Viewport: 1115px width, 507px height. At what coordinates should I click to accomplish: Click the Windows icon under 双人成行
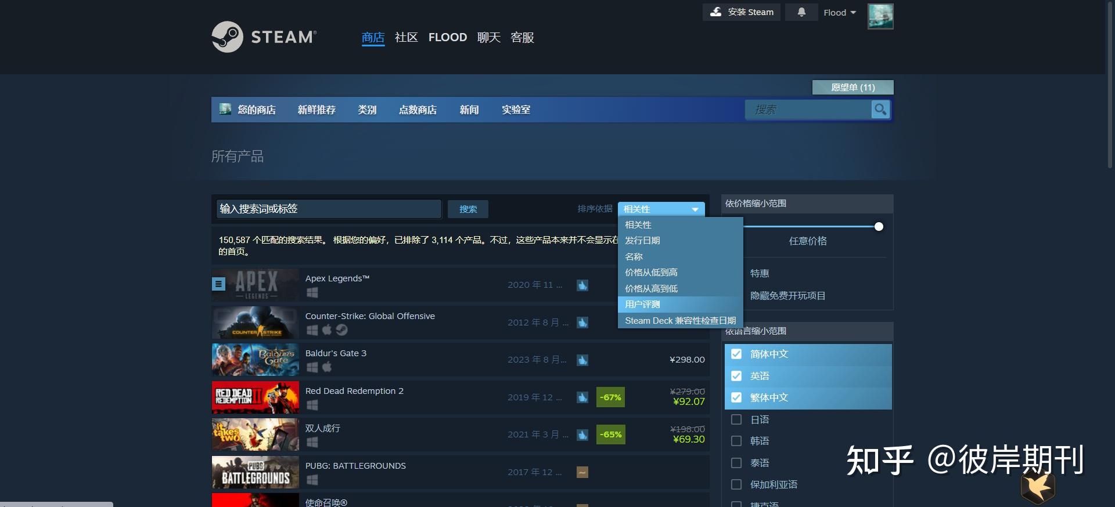pyautogui.click(x=312, y=442)
